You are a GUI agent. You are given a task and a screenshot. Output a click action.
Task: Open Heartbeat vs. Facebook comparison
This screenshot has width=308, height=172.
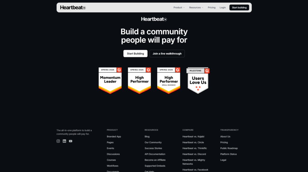(x=195, y=170)
